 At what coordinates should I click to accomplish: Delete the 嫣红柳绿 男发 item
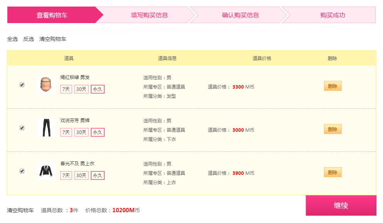point(333,86)
